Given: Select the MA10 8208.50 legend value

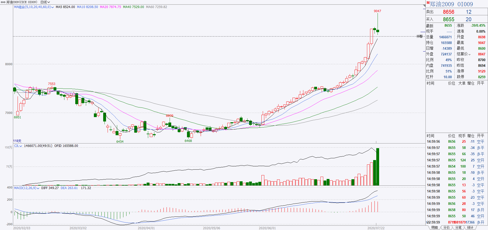Looking at the screenshot, I should [87, 7].
